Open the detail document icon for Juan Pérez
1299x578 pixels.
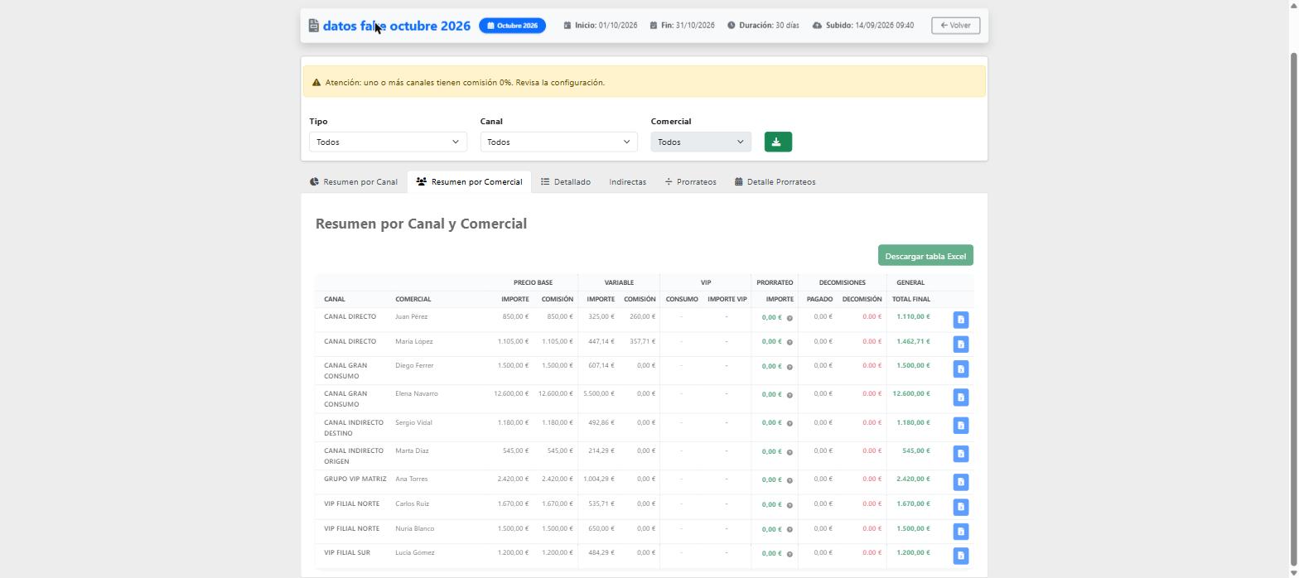click(960, 320)
